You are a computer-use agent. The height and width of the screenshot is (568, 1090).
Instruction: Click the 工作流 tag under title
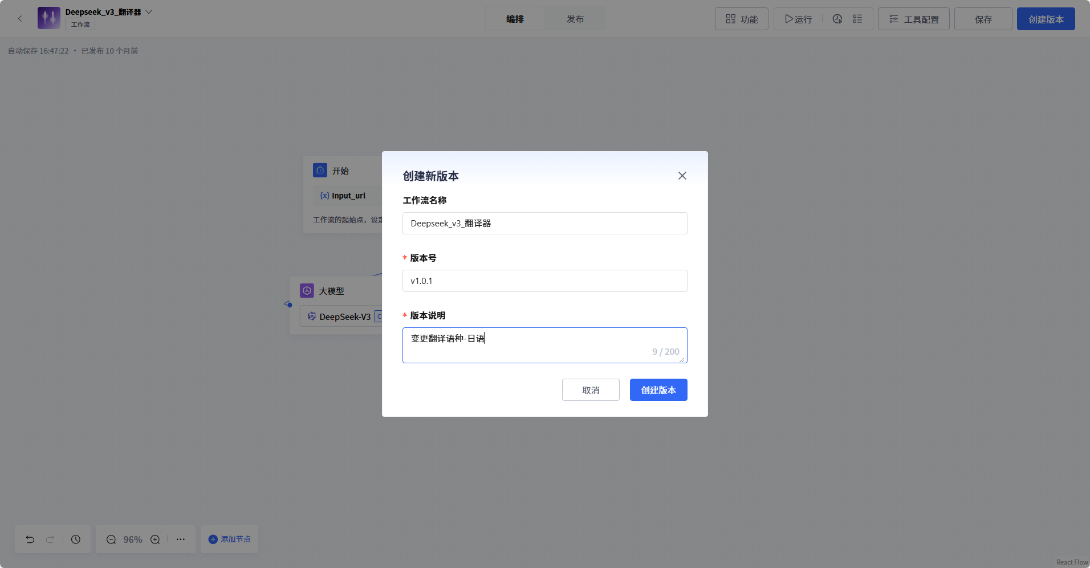[x=80, y=25]
